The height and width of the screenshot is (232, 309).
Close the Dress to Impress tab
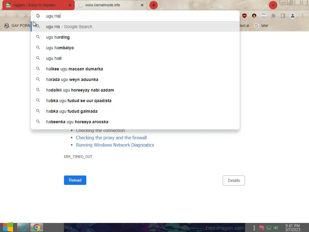tap(70, 5)
